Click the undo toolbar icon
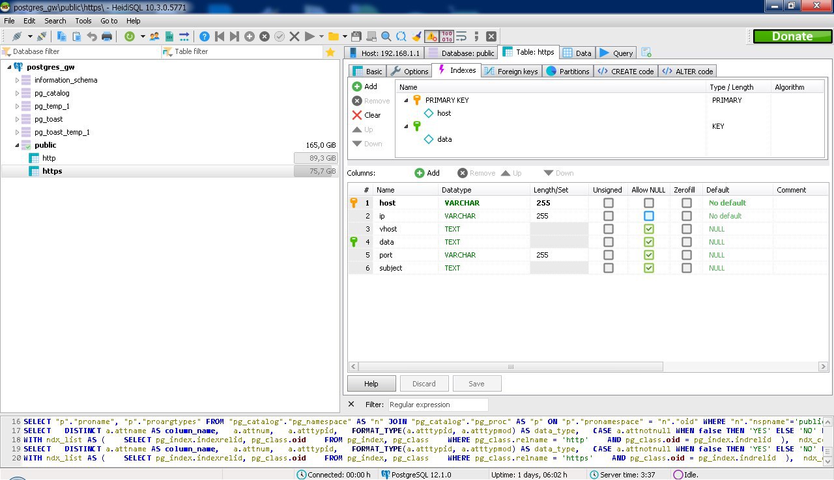The width and height of the screenshot is (834, 480). click(x=92, y=36)
